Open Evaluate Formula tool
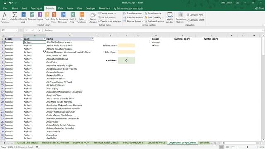Viewport: 265px width, 149px height. point(154,21)
